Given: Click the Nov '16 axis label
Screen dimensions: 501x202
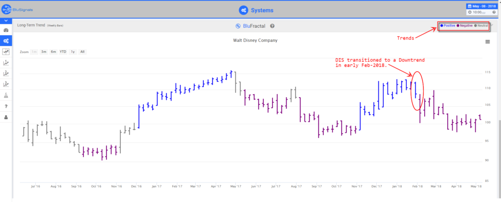Looking at the screenshot, I should pos(116,186).
